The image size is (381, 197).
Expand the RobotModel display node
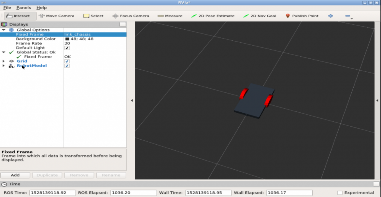[3, 66]
